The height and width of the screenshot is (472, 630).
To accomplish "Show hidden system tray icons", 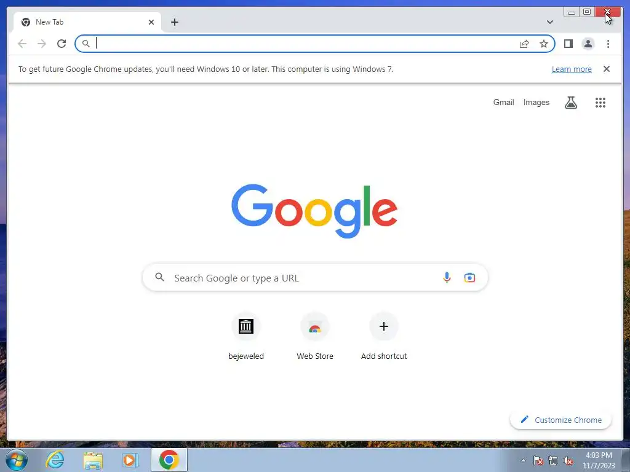I will pos(523,460).
